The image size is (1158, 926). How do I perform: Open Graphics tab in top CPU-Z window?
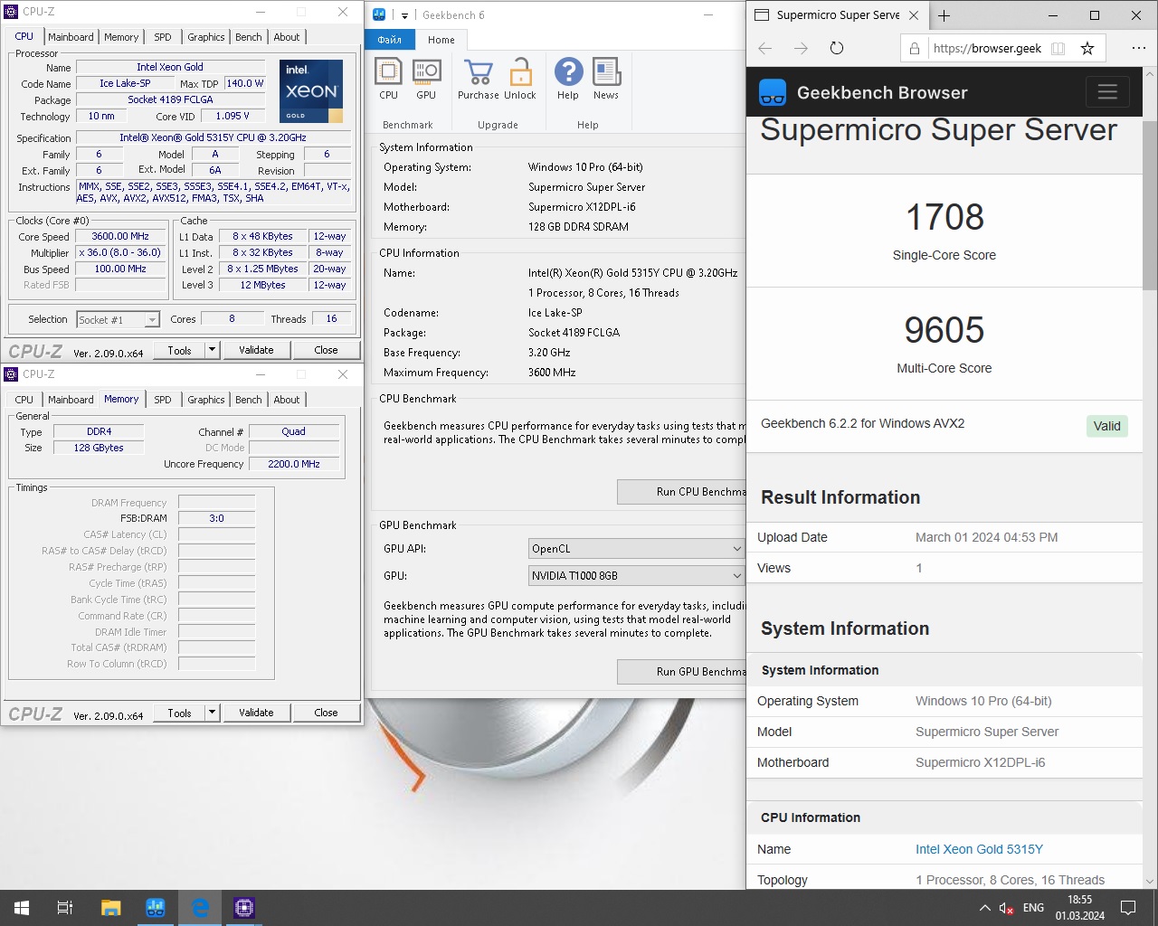pyautogui.click(x=206, y=37)
